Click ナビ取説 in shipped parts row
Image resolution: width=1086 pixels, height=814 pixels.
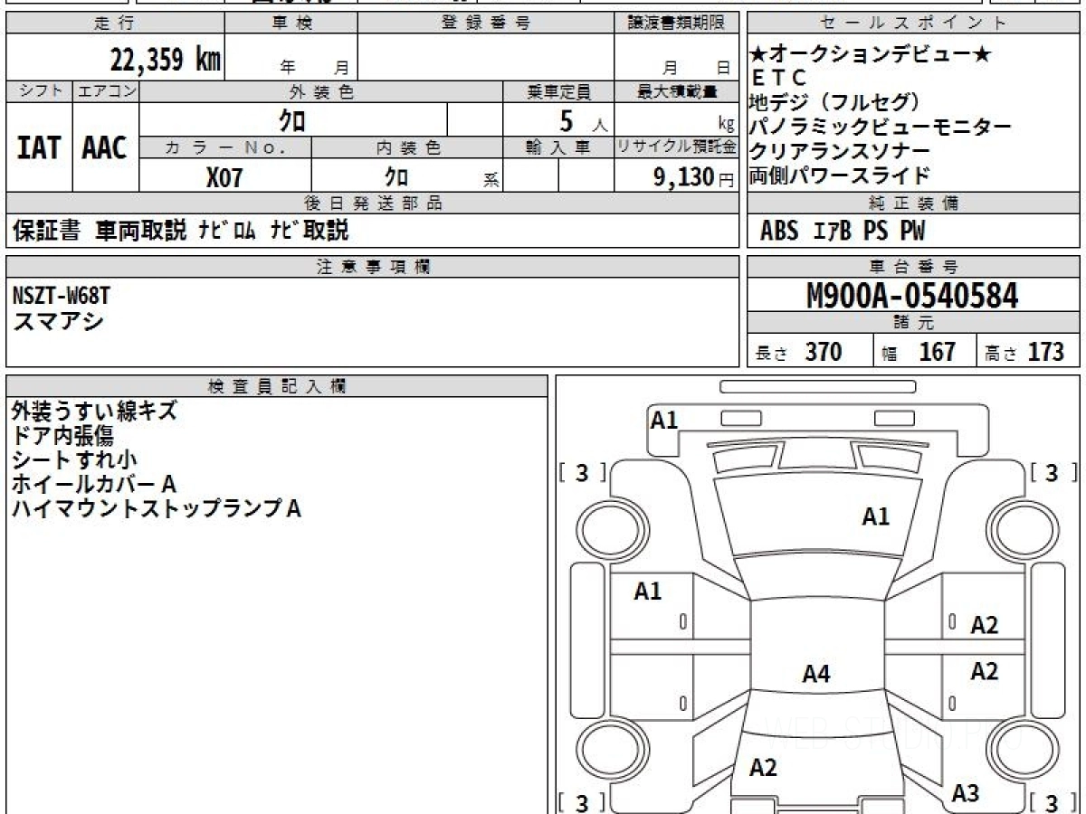coord(310,231)
